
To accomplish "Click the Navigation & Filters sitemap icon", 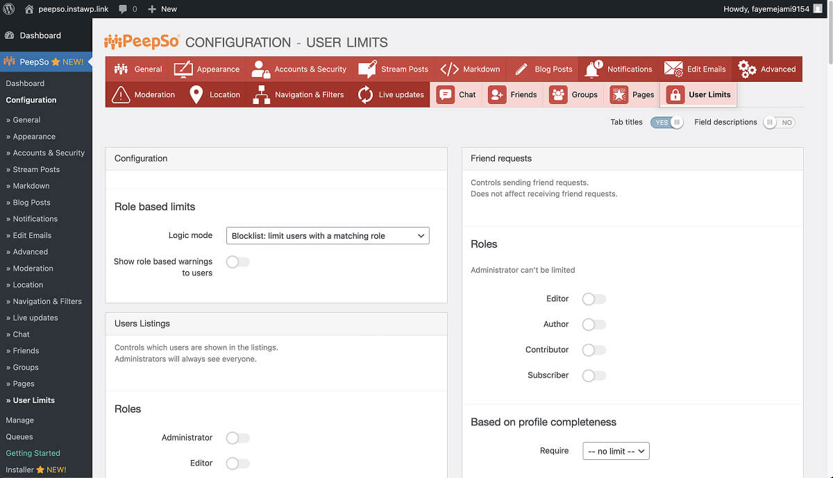I will pyautogui.click(x=261, y=94).
